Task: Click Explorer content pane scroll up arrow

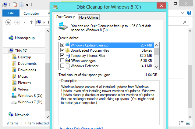Action: pyautogui.click(x=190, y=31)
